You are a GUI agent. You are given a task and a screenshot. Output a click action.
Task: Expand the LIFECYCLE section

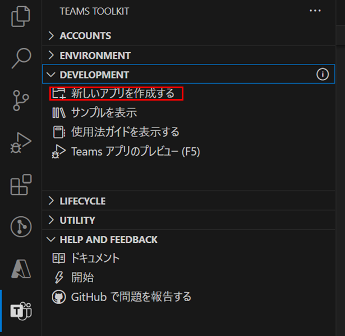(x=188, y=201)
